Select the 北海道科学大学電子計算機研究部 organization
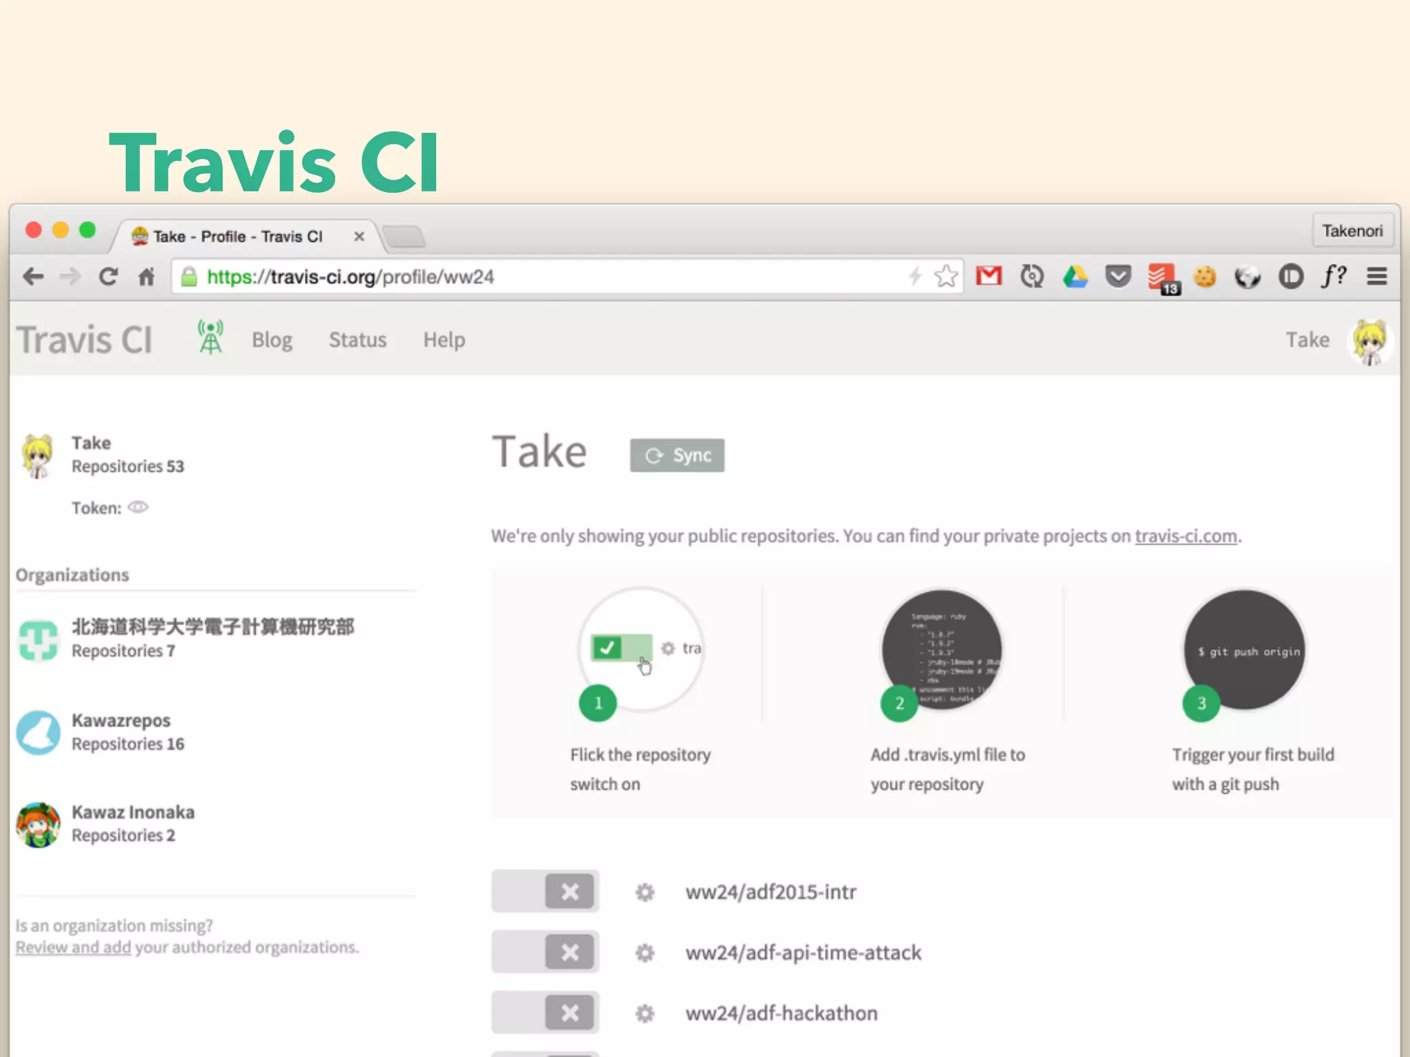 tap(213, 627)
